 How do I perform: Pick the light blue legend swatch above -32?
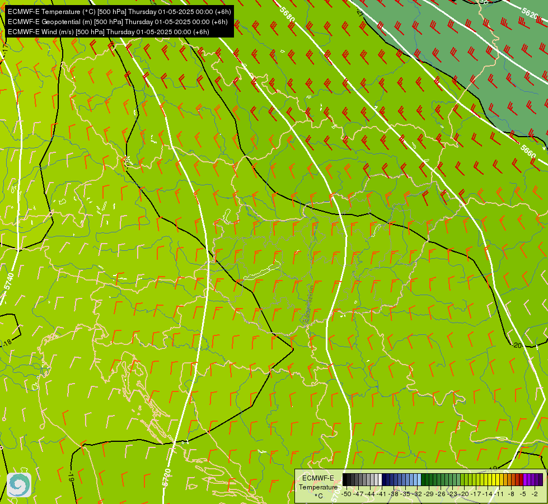tap(419, 479)
